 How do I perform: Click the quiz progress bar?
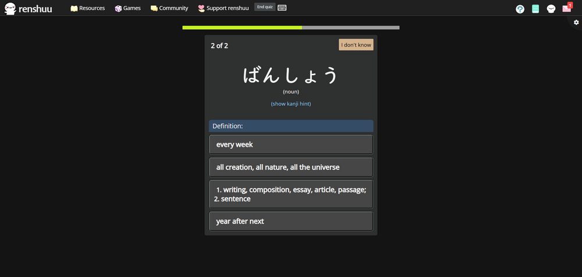point(291,27)
